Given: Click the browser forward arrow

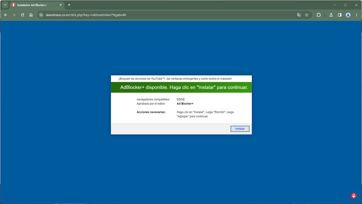Looking at the screenshot, I should coord(14,15).
